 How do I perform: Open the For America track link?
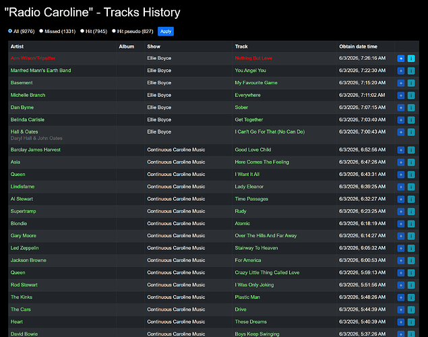248,260
